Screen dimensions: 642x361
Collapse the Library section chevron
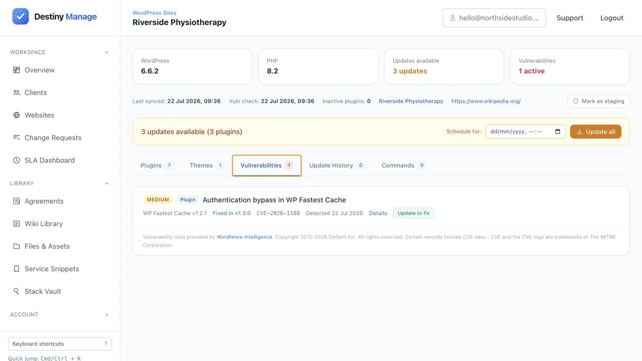[x=106, y=184]
